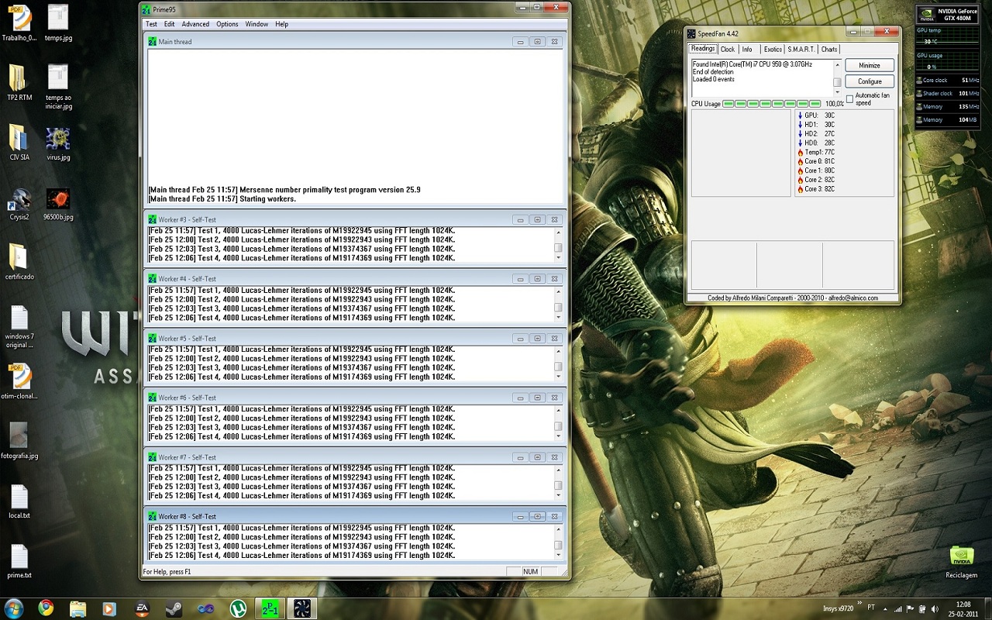Open the Windows Start orb
Viewport: 992px width, 620px height.
pos(14,608)
